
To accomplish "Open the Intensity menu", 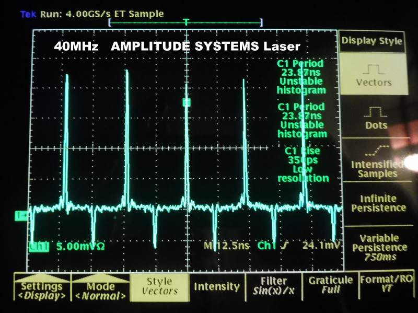I will [x=216, y=286].
